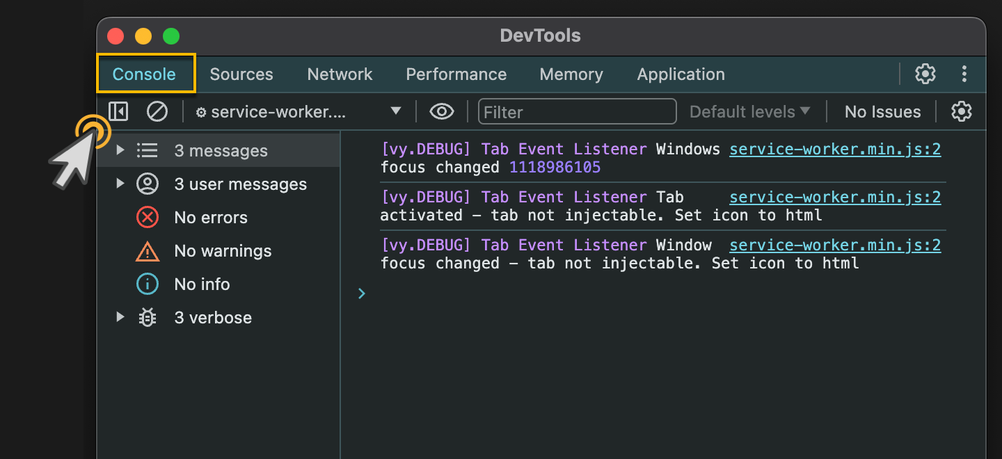Switch to the Application tab
The height and width of the screenshot is (459, 1002).
coord(681,74)
